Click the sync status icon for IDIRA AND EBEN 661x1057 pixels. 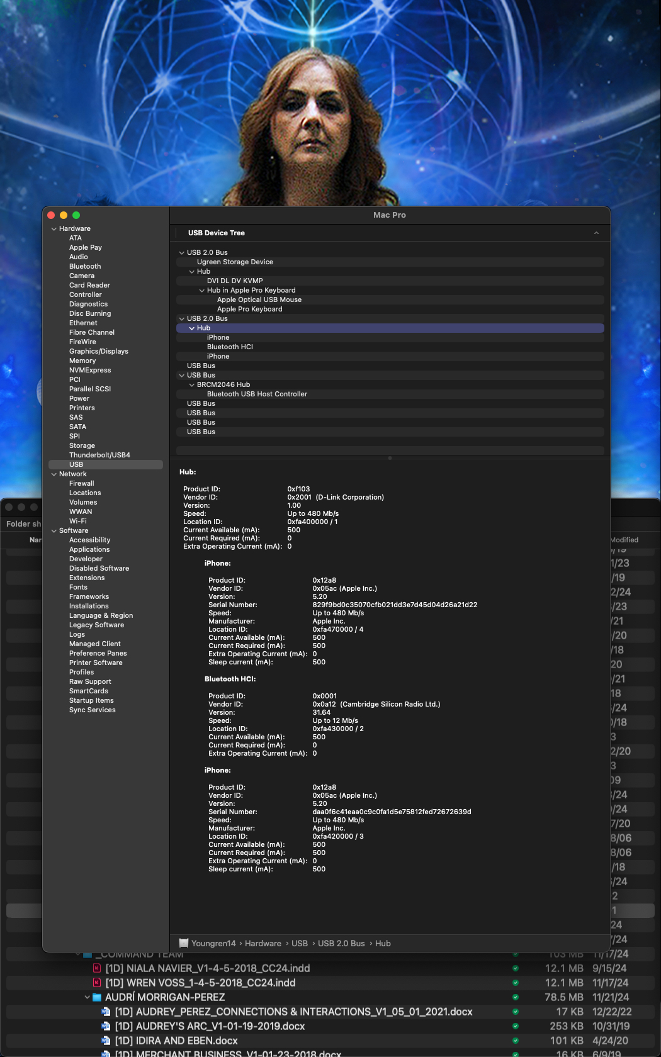click(516, 1041)
